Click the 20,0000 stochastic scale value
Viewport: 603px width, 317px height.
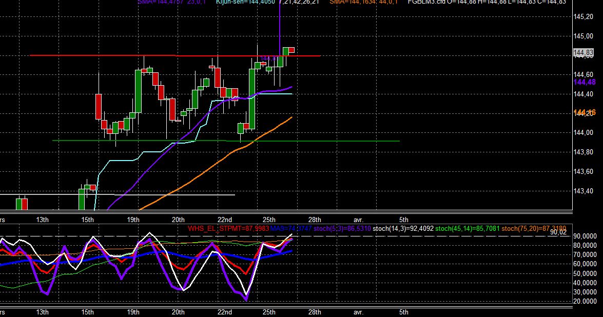click(x=585, y=302)
